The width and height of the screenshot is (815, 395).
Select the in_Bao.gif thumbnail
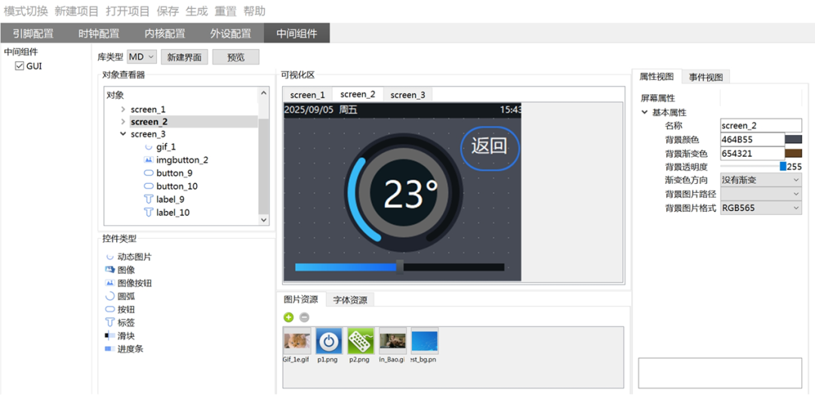(392, 341)
